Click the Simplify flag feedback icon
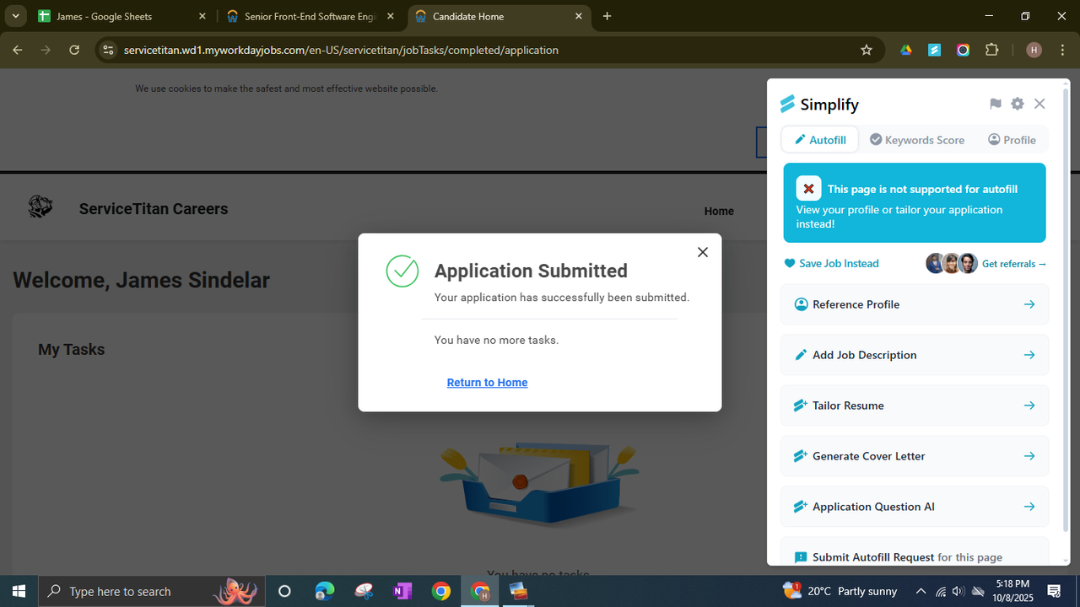 995,103
